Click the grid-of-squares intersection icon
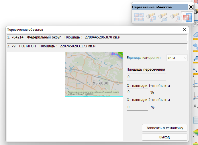Screen dimensions: 198x145 [139, 18]
